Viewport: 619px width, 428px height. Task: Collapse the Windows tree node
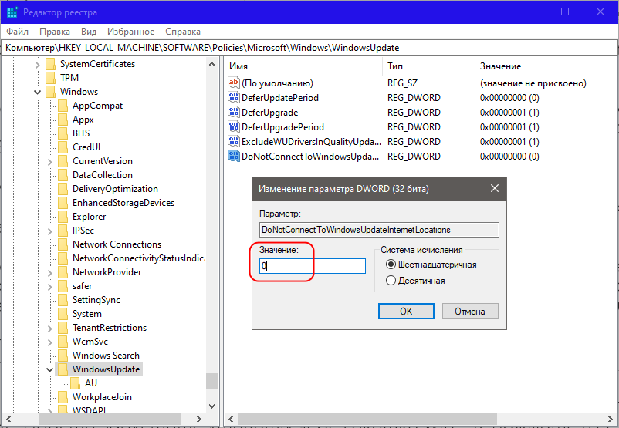[38, 92]
